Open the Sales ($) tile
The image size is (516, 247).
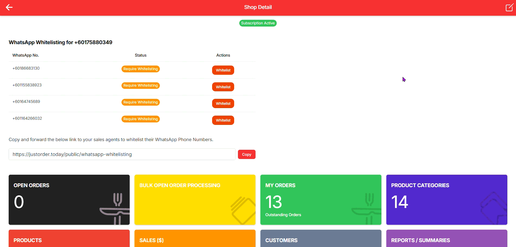pos(195,239)
